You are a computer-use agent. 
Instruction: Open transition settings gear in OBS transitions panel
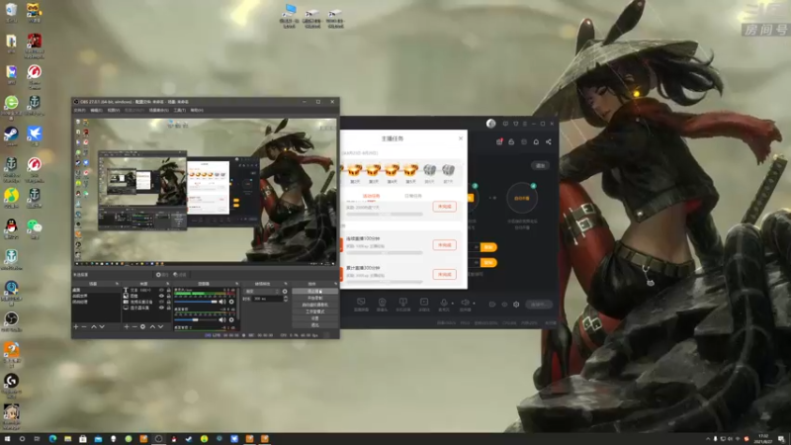[x=285, y=292]
